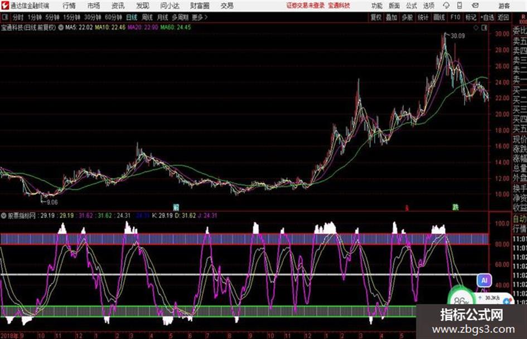Screen dimensions: 527x339
Task: Open the 资讯 menu
Action: (118, 6)
